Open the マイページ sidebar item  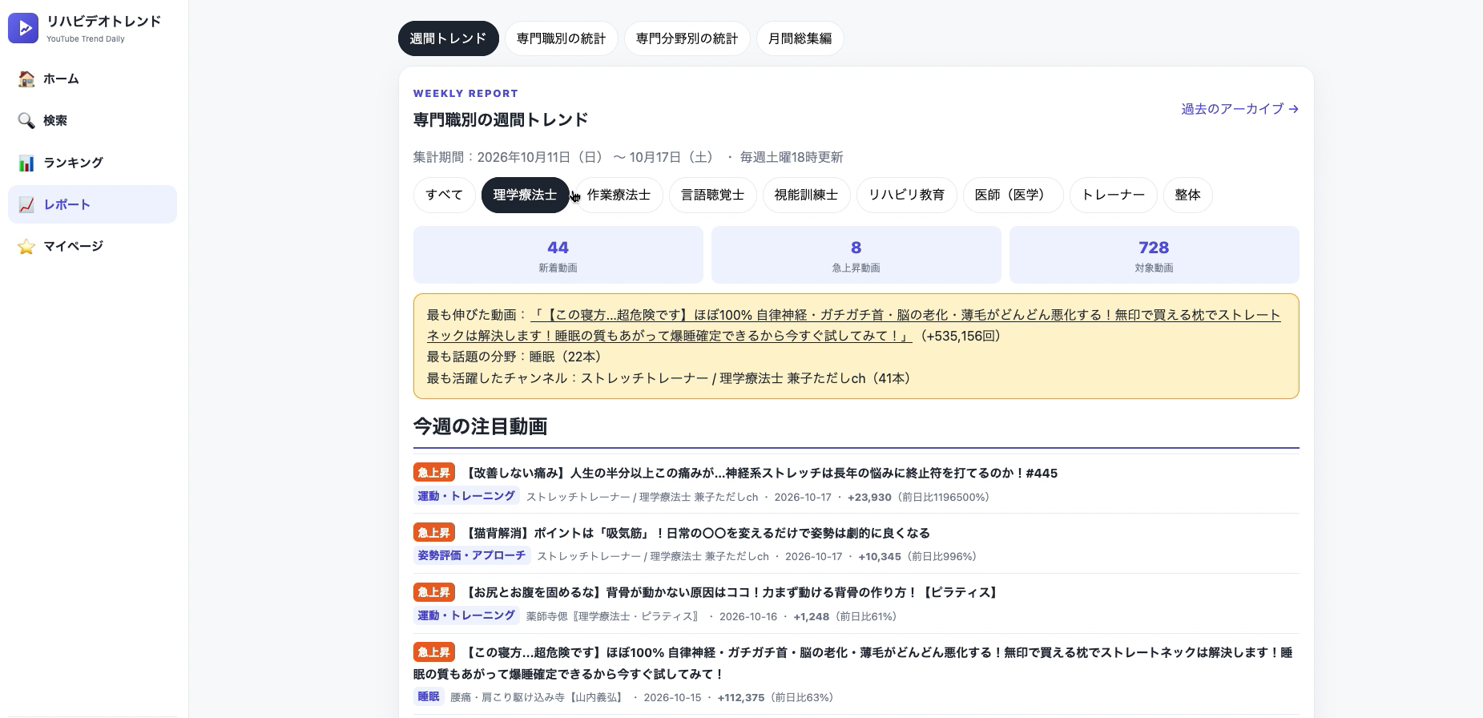point(92,246)
